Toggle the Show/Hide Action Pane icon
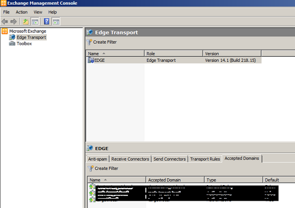Viewport: 295px width, 208px height. pyautogui.click(x=56, y=21)
